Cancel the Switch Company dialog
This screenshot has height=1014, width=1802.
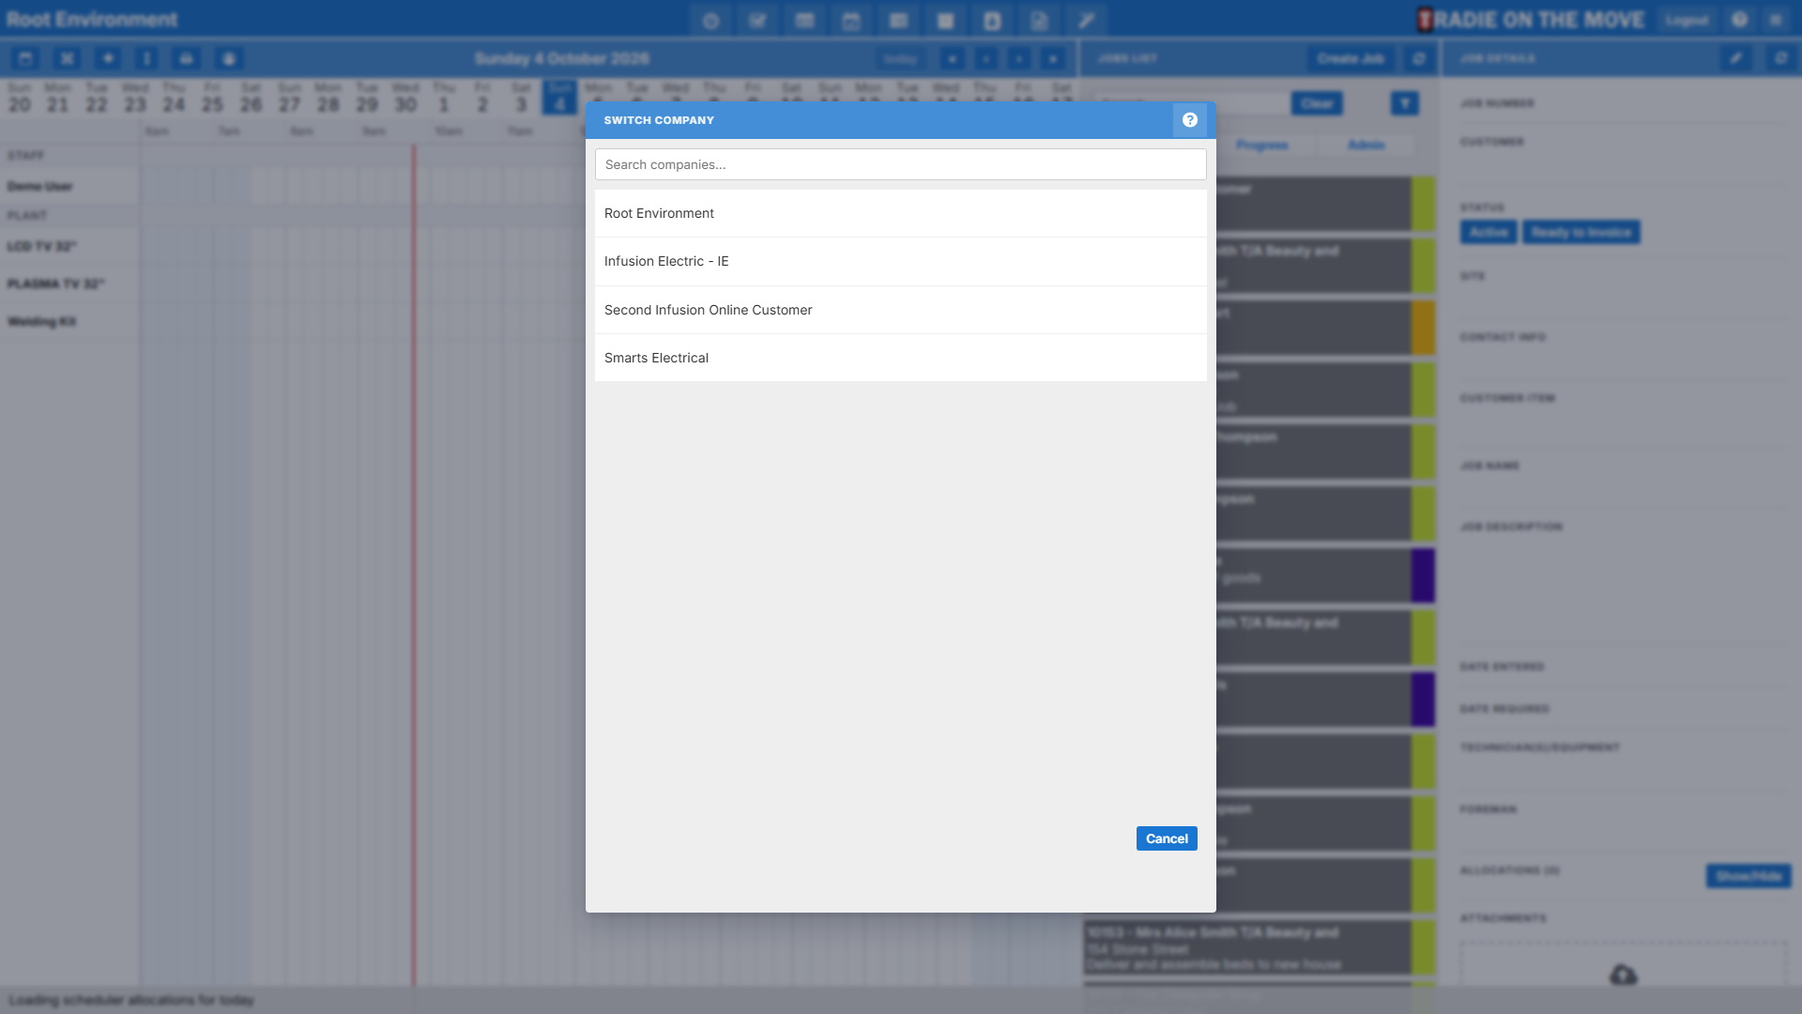click(1167, 838)
